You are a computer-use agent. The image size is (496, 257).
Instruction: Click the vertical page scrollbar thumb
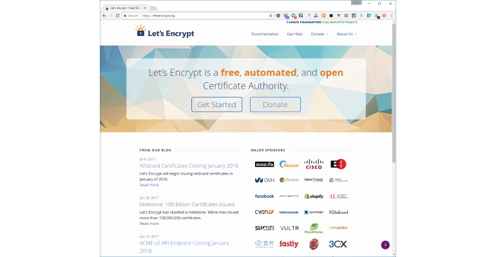[x=394, y=93]
